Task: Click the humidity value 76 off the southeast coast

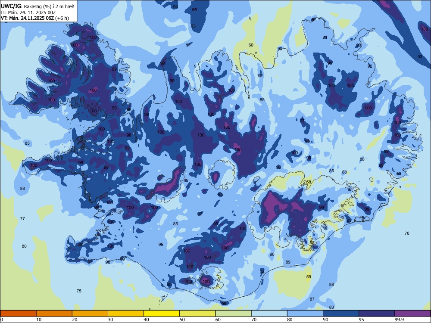Action: 407,233
